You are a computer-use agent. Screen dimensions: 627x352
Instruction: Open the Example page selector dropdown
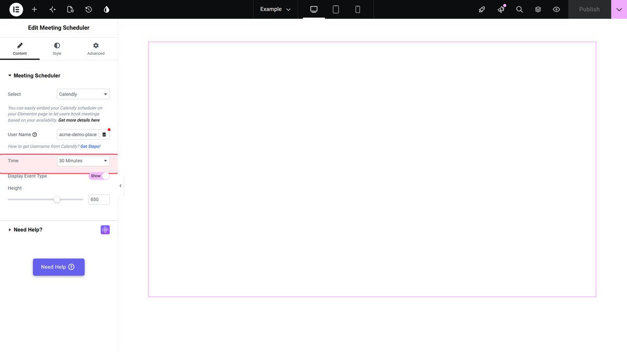pos(275,9)
